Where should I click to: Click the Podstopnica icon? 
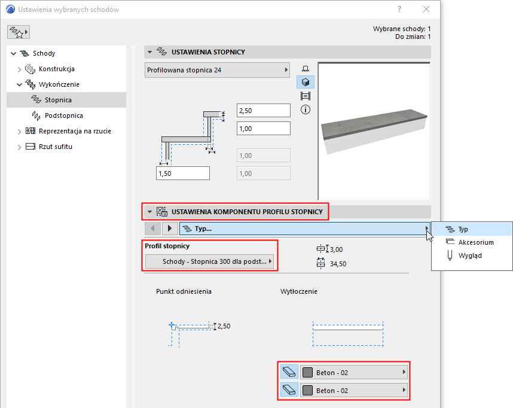tap(36, 115)
